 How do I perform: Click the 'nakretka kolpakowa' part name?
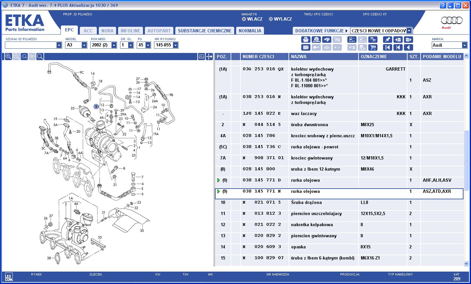(312, 225)
